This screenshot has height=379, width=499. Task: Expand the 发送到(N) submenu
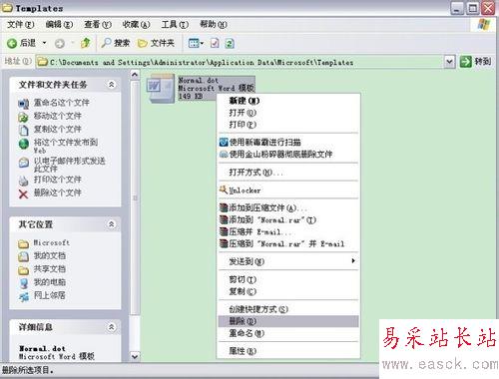pos(288,261)
